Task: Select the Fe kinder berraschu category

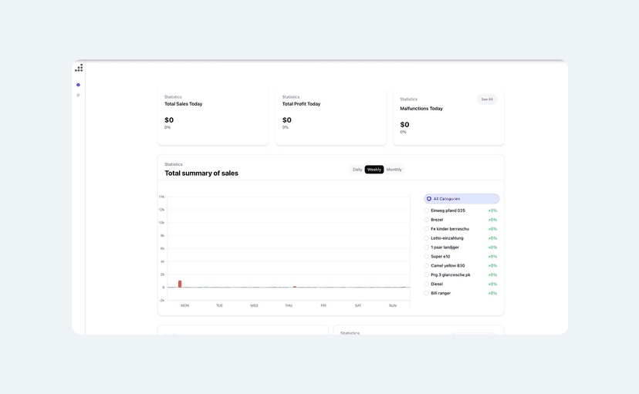Action: (x=427, y=229)
